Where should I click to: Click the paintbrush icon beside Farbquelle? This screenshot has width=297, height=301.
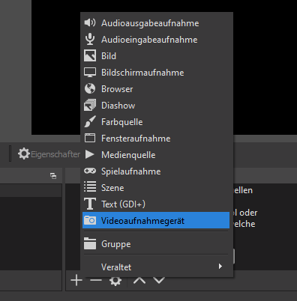point(90,122)
